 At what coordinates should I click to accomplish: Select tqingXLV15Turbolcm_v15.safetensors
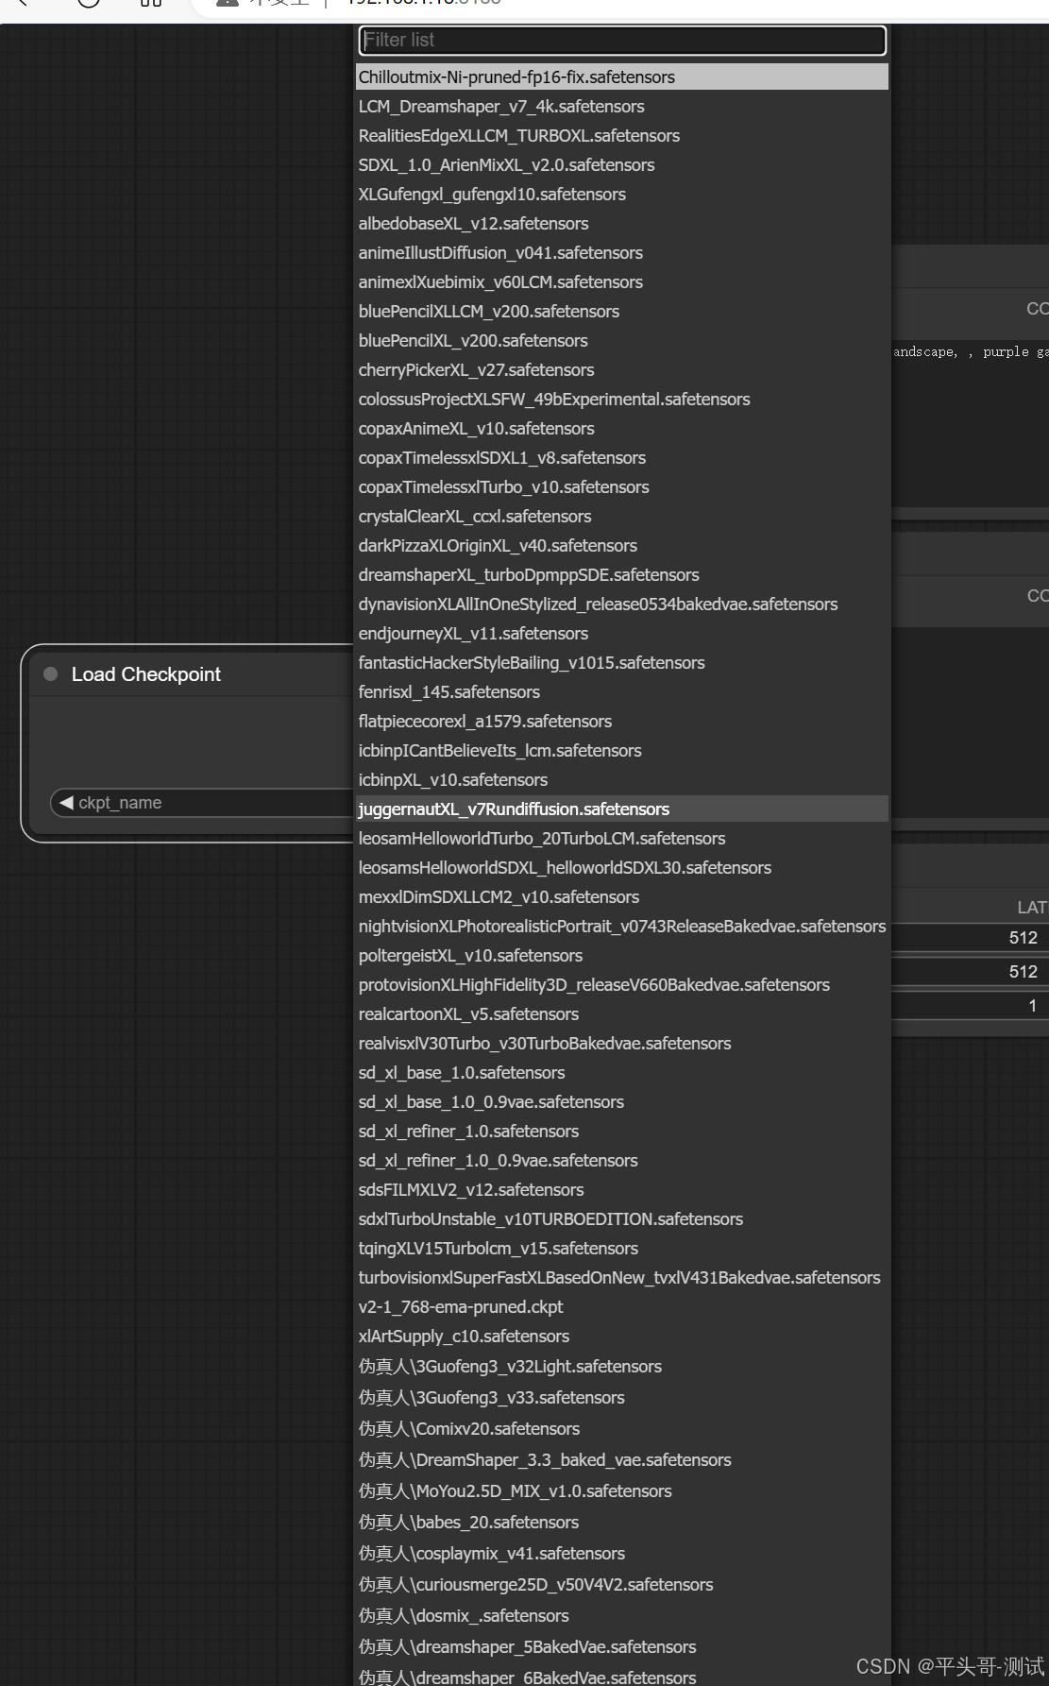tap(622, 1249)
